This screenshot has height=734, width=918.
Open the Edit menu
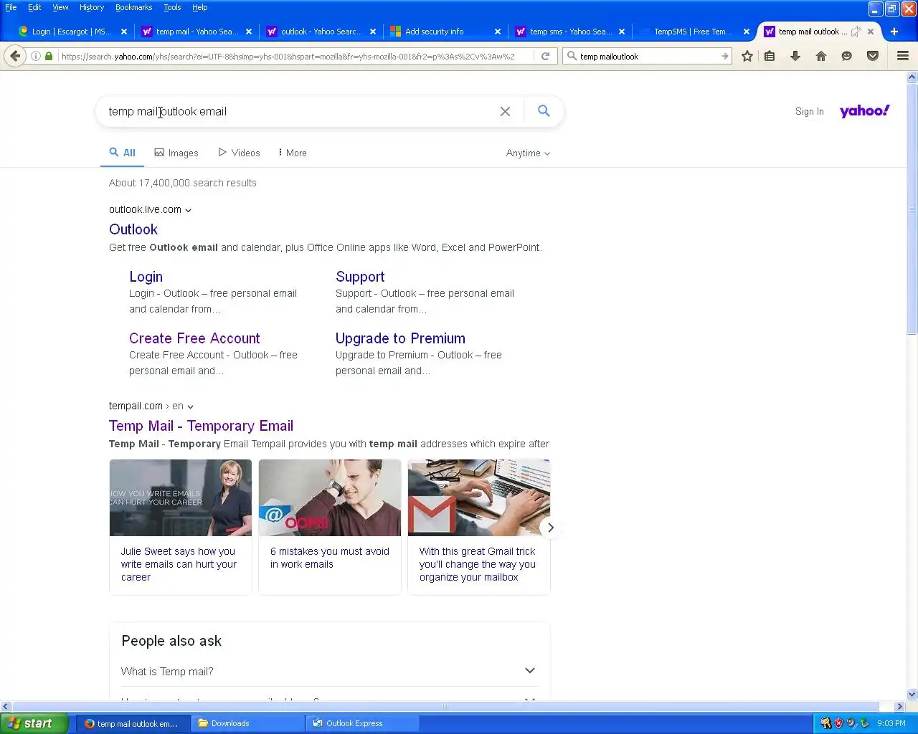pyautogui.click(x=34, y=7)
